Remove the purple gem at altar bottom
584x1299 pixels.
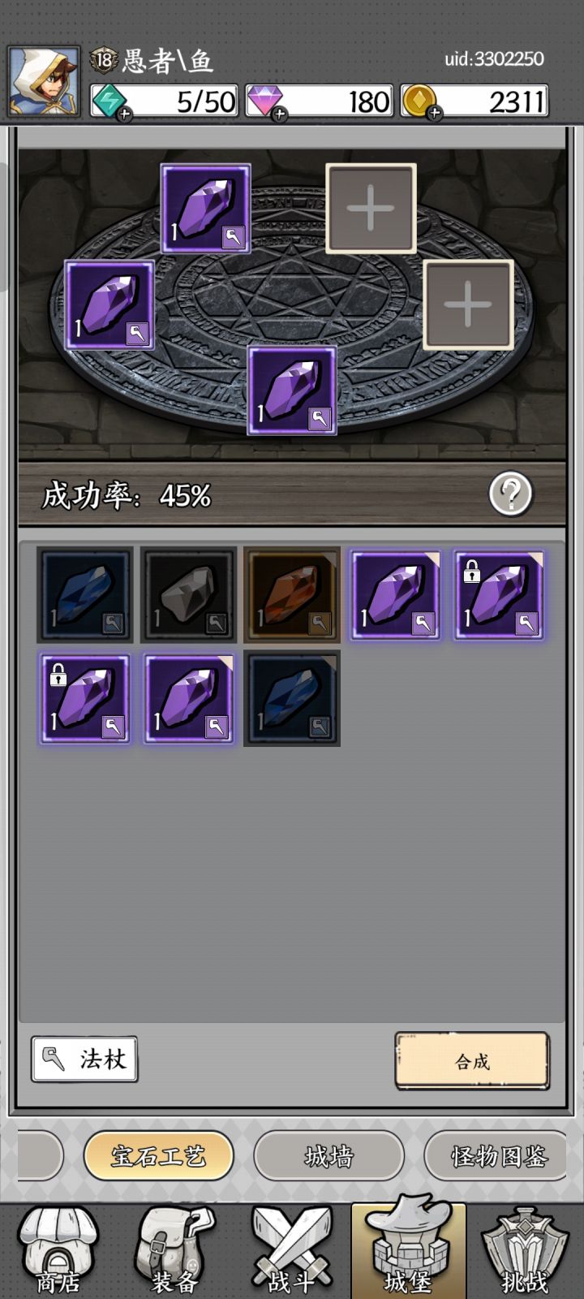pos(292,391)
